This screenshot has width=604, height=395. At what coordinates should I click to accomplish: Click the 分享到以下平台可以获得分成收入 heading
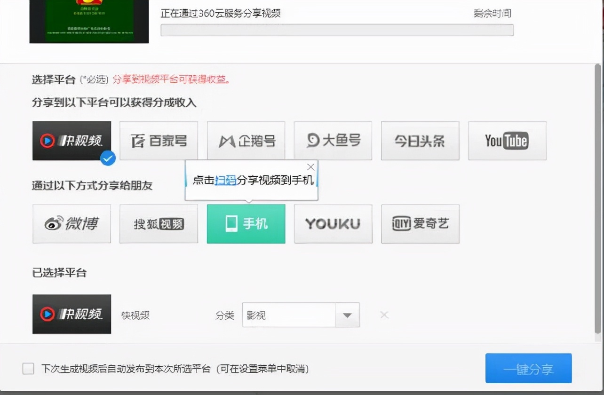114,103
